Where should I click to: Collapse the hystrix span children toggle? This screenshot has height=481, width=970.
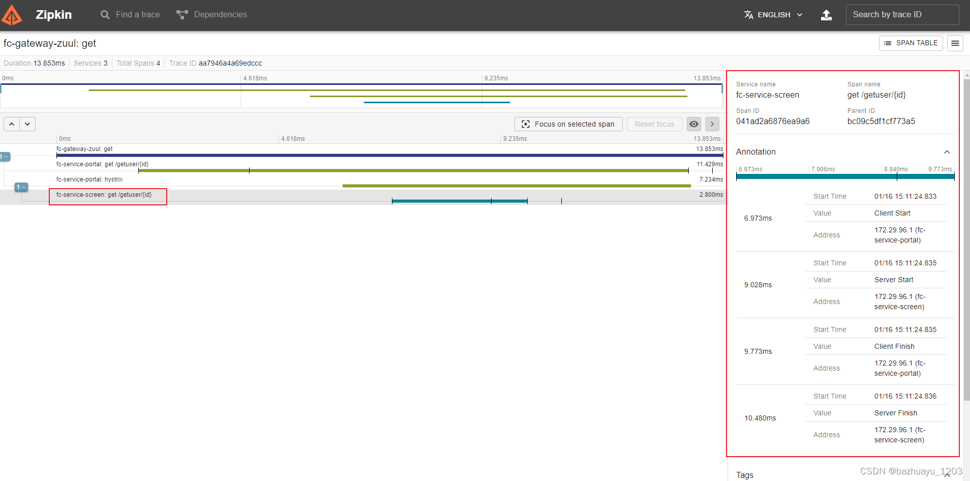[21, 187]
